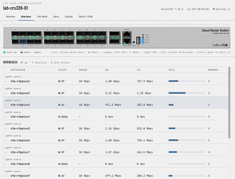Click the RouterOS 7.15.3 version text

coord(172,9)
